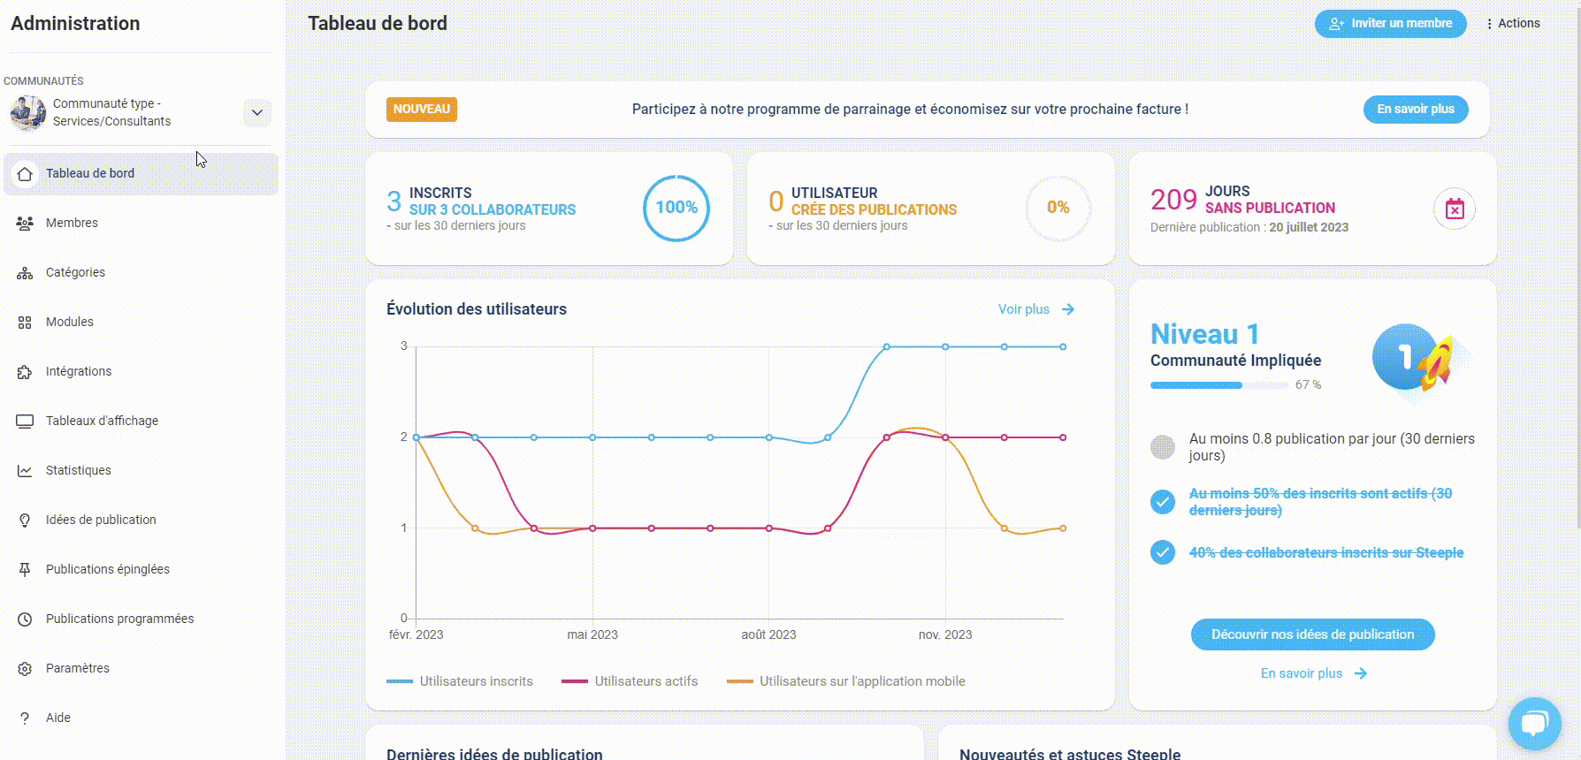Select the Intégrations puzzle icon
Screen dimensions: 1581x760
click(25, 372)
